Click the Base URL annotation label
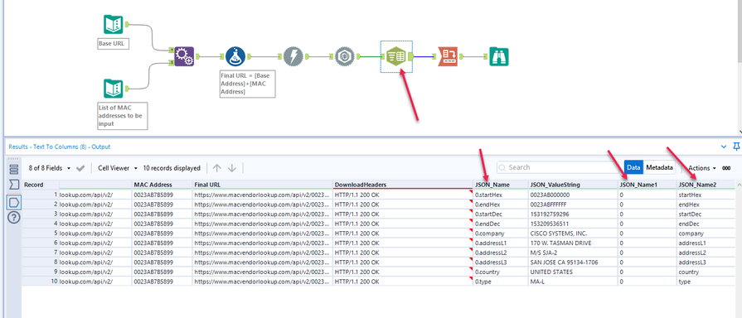742x318 pixels. click(x=114, y=44)
